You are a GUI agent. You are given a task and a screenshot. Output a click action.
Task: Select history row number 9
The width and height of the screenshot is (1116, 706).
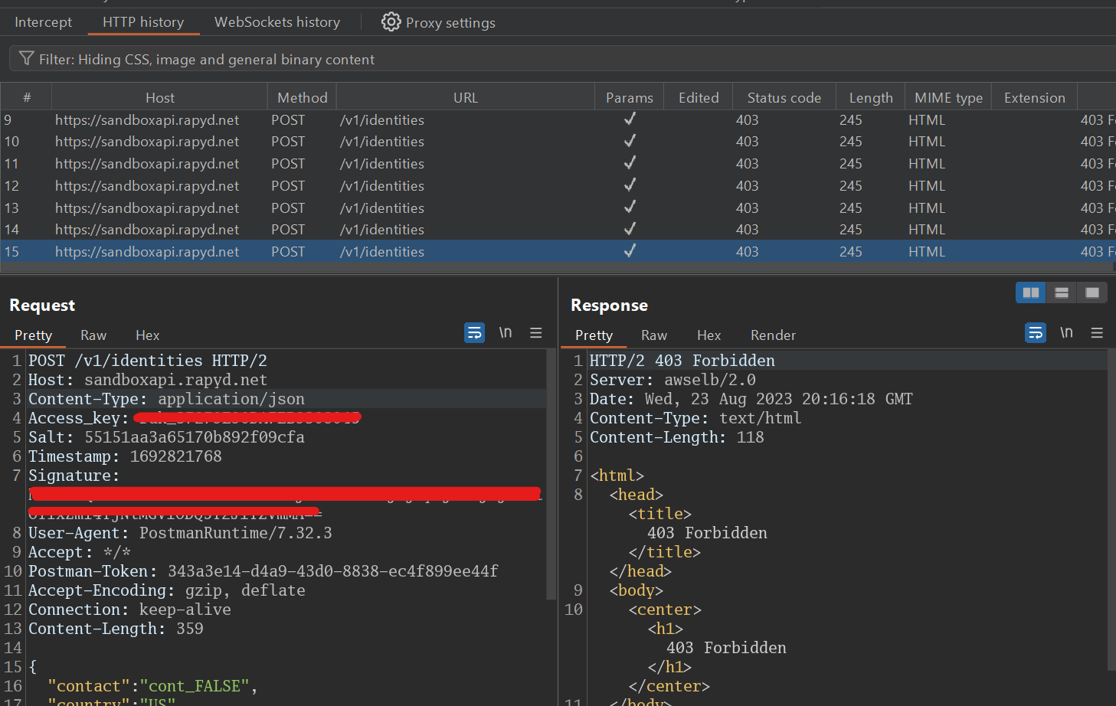558,119
